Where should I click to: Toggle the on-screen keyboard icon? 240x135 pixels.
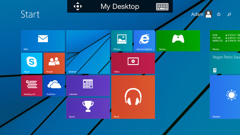click(x=162, y=7)
